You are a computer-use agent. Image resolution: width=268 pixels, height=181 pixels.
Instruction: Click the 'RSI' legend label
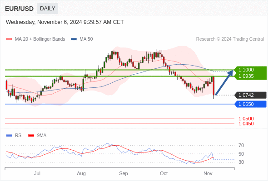click(19, 136)
